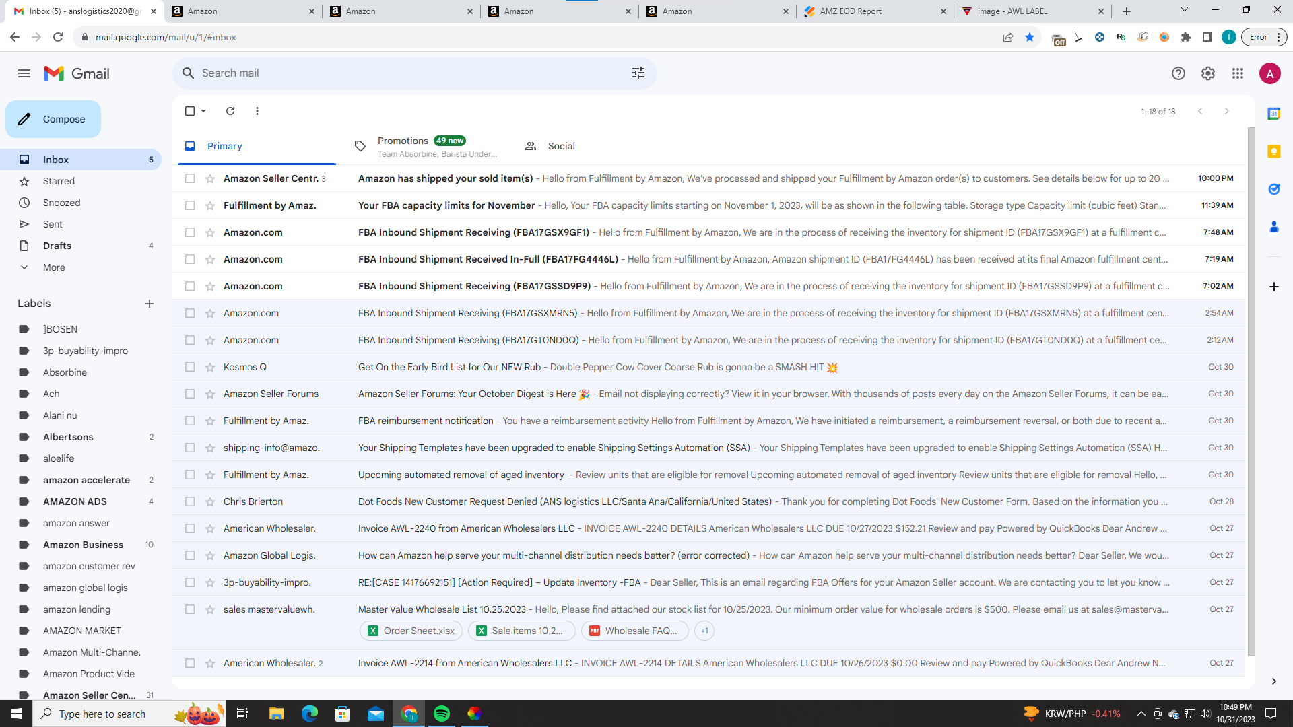Open the Windows Start menu
Screen dimensions: 1293x727
16,714
